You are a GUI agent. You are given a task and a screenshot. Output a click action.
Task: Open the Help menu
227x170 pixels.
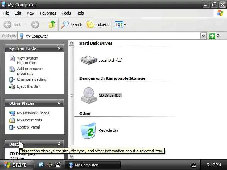click(80, 13)
